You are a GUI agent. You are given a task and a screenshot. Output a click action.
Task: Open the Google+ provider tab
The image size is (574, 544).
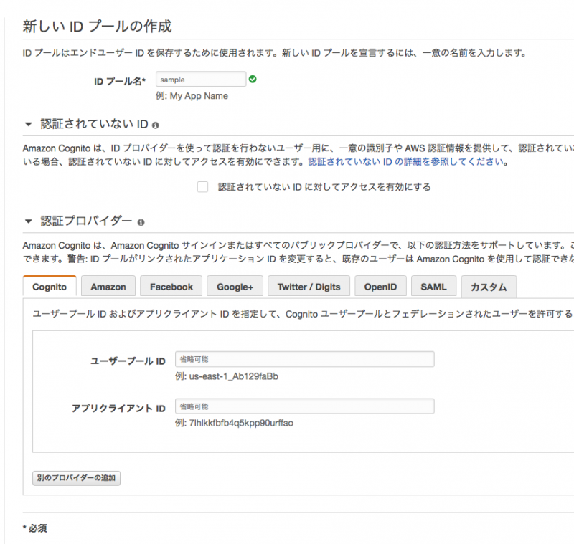click(235, 285)
